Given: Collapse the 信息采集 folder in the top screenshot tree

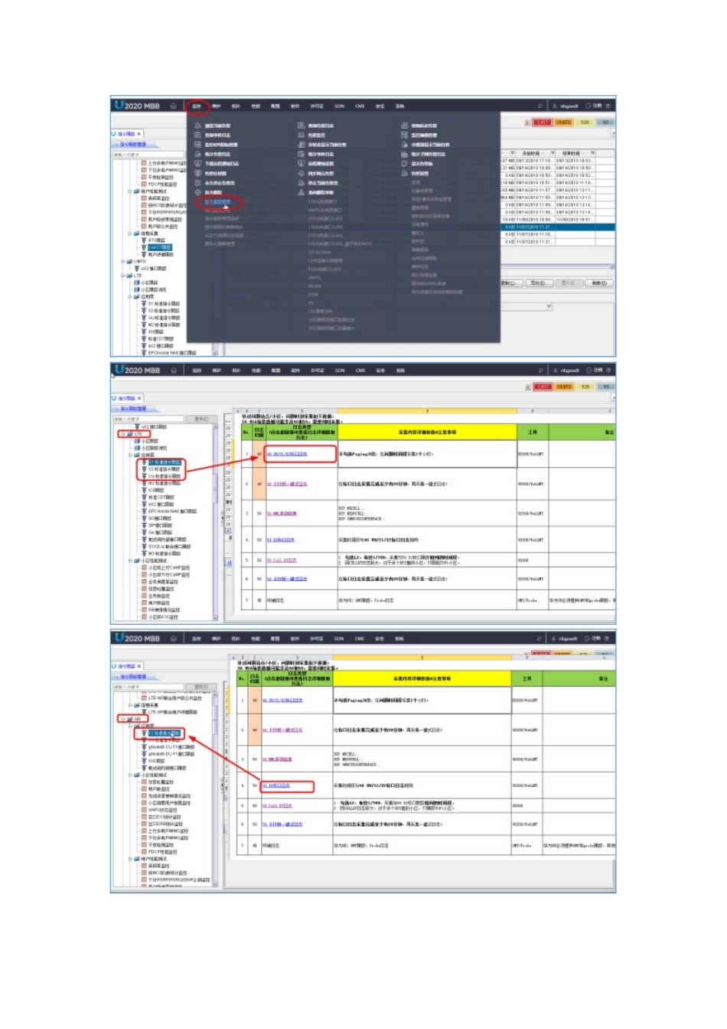Looking at the screenshot, I should click(x=130, y=234).
